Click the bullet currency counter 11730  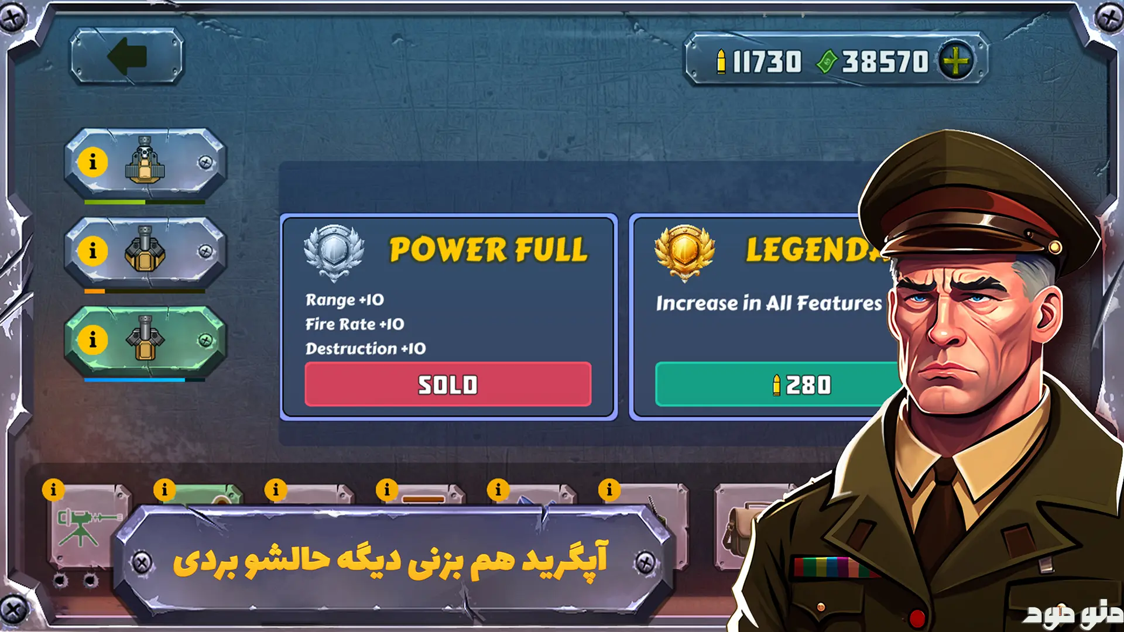(759, 61)
